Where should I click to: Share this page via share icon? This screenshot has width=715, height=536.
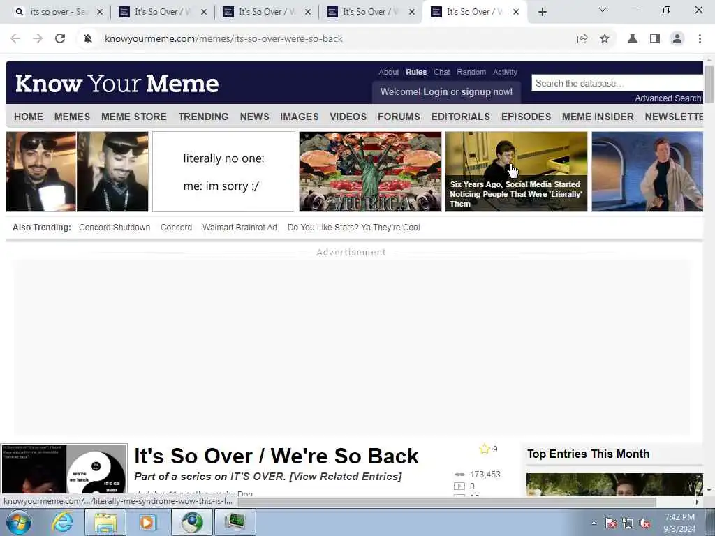click(x=582, y=39)
